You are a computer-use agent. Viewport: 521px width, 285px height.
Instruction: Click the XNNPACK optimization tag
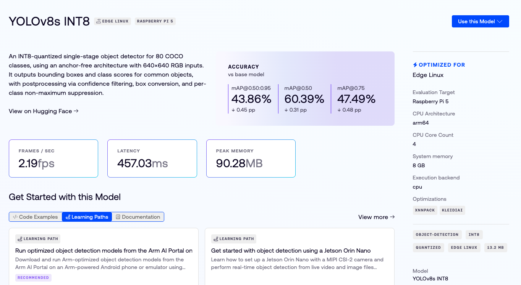tap(425, 210)
